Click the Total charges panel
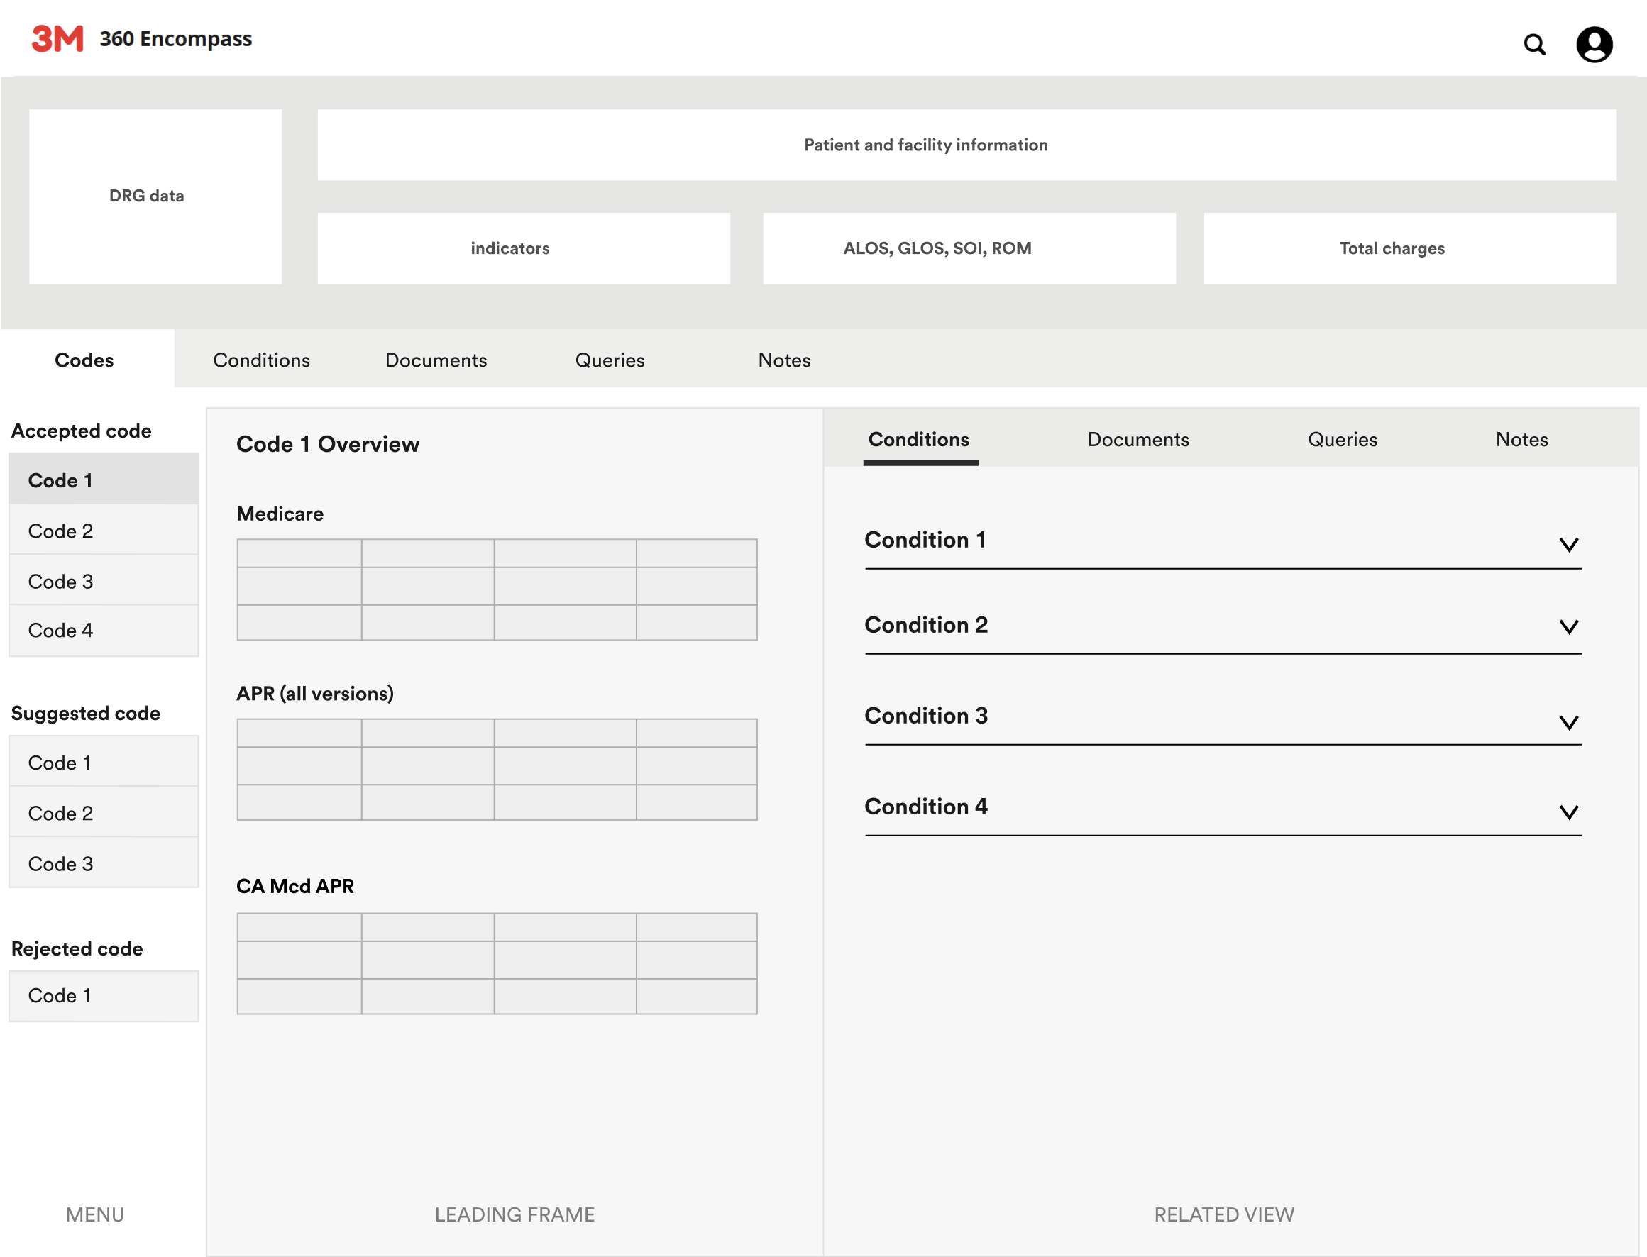 coord(1409,248)
